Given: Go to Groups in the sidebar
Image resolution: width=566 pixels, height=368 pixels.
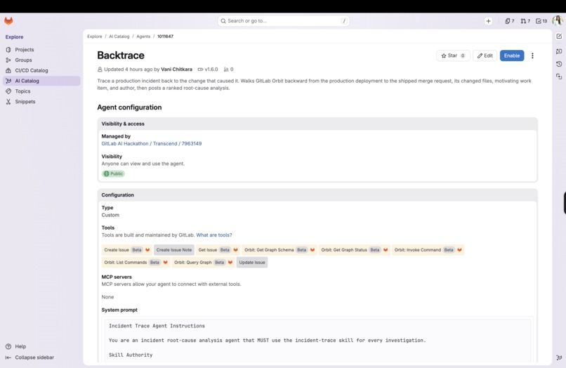Looking at the screenshot, I should 41,60.
